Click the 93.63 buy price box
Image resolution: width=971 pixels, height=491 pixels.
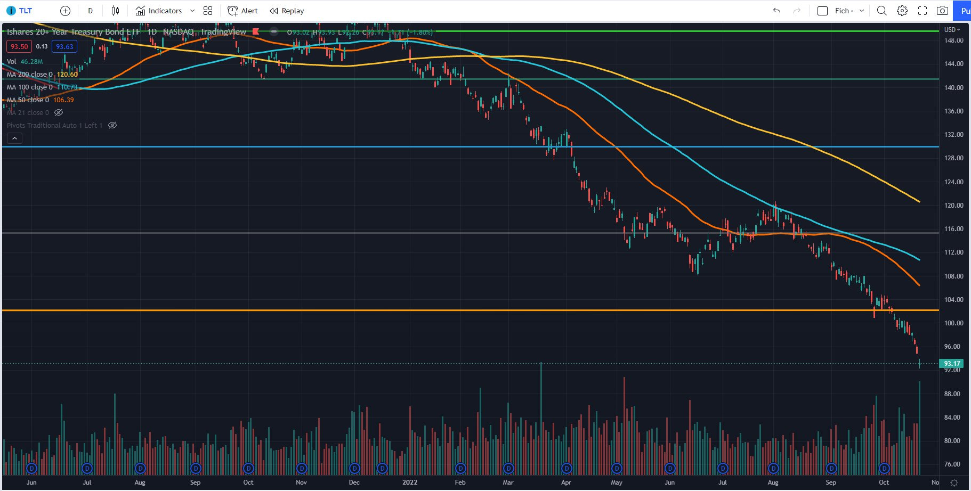click(64, 46)
